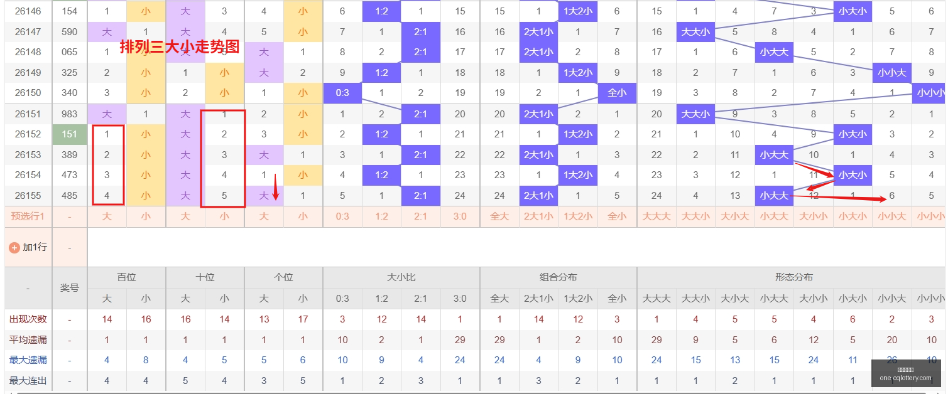Click the red 排列三大小走势图 title text
The width and height of the screenshot is (948, 394).
pos(180,47)
